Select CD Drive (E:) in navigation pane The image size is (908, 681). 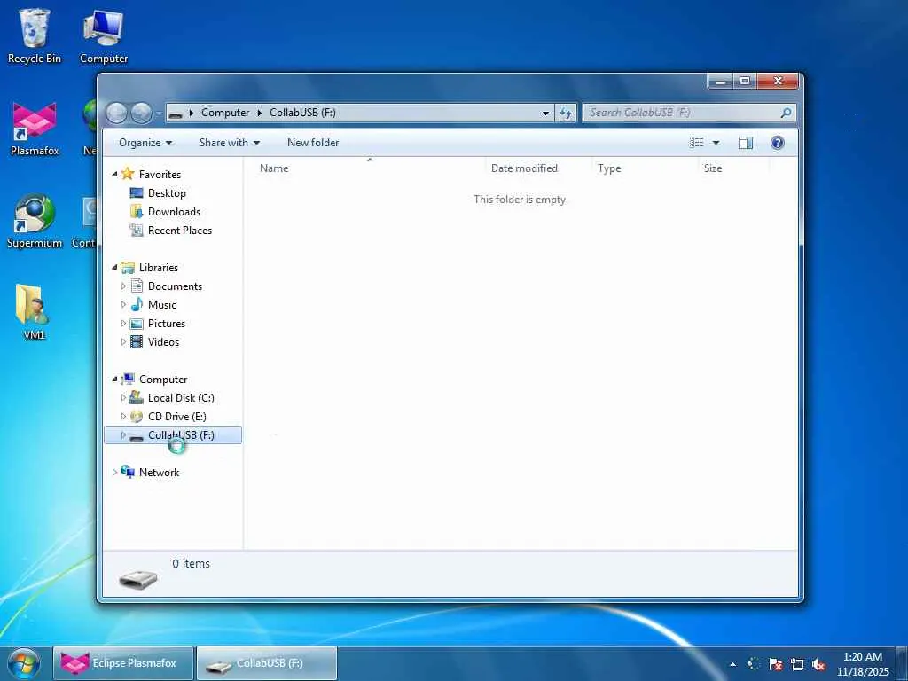tap(176, 417)
